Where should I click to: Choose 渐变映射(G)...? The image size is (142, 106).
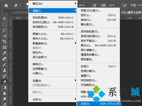tap(98, 80)
